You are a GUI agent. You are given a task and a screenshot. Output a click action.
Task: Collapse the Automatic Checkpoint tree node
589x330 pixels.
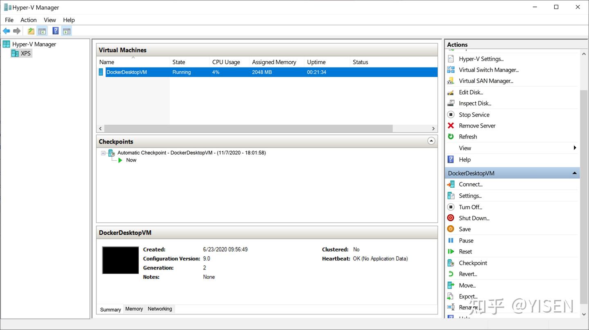pyautogui.click(x=103, y=153)
